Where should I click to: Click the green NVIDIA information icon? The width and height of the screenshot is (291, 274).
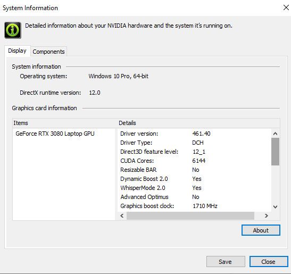[x=13, y=30]
